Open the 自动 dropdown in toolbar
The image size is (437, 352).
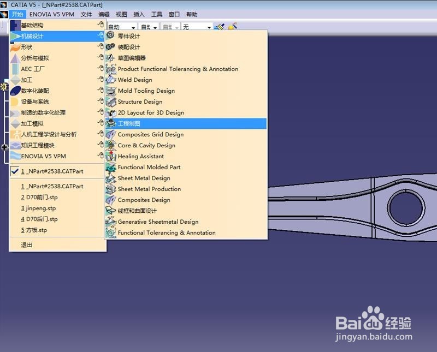[133, 27]
